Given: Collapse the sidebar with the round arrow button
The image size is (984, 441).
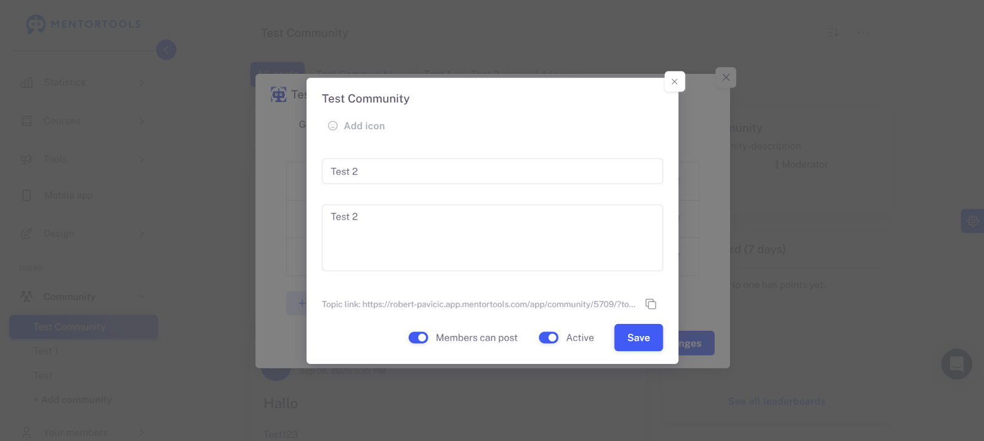Looking at the screenshot, I should coord(166,50).
